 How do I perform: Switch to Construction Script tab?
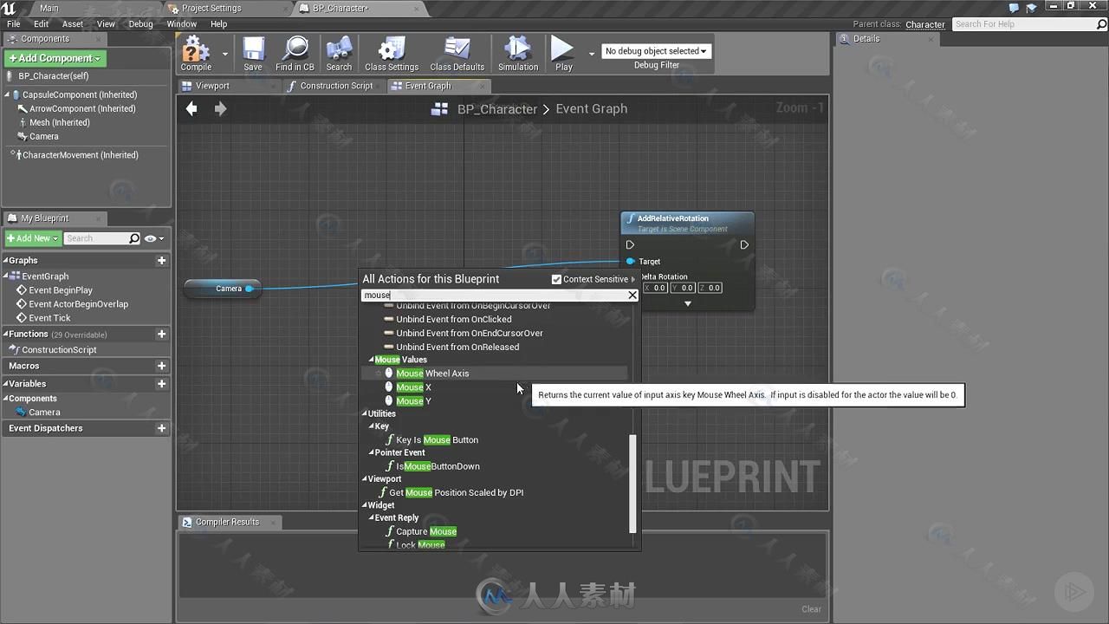(336, 86)
